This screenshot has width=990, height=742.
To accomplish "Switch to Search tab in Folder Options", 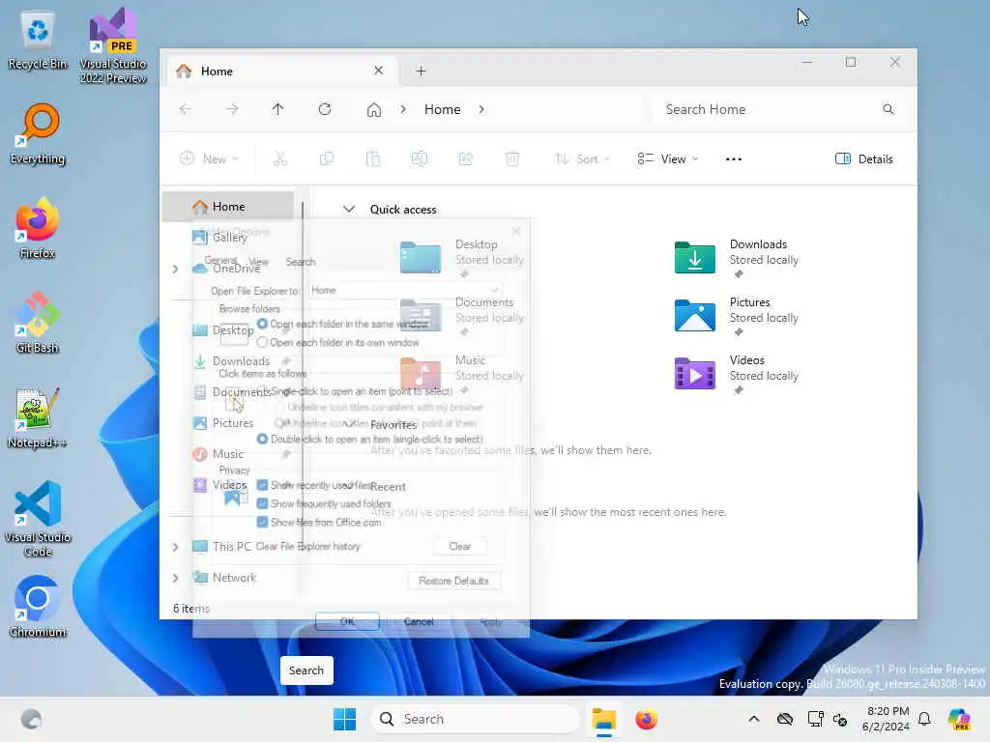I will coord(301,262).
